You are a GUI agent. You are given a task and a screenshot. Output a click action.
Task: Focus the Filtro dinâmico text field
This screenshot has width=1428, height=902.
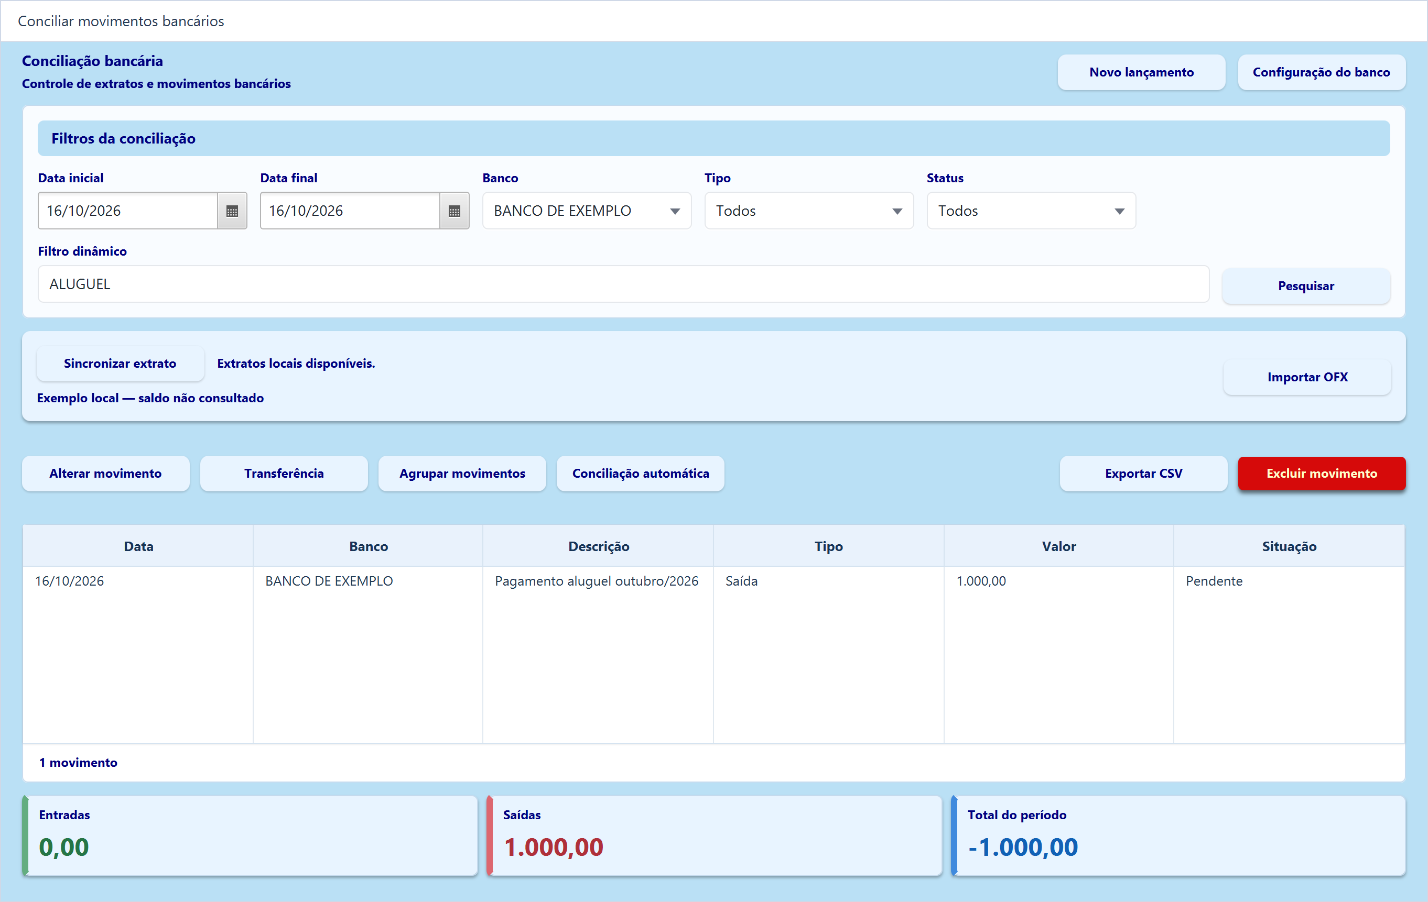click(623, 284)
